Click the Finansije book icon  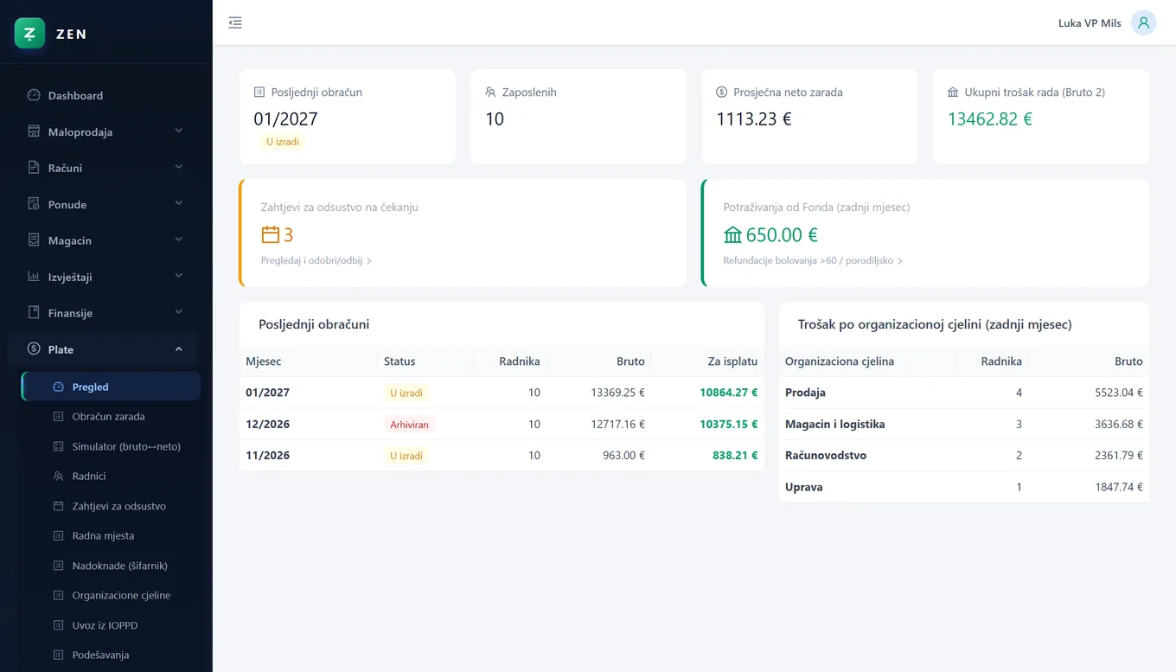point(34,313)
